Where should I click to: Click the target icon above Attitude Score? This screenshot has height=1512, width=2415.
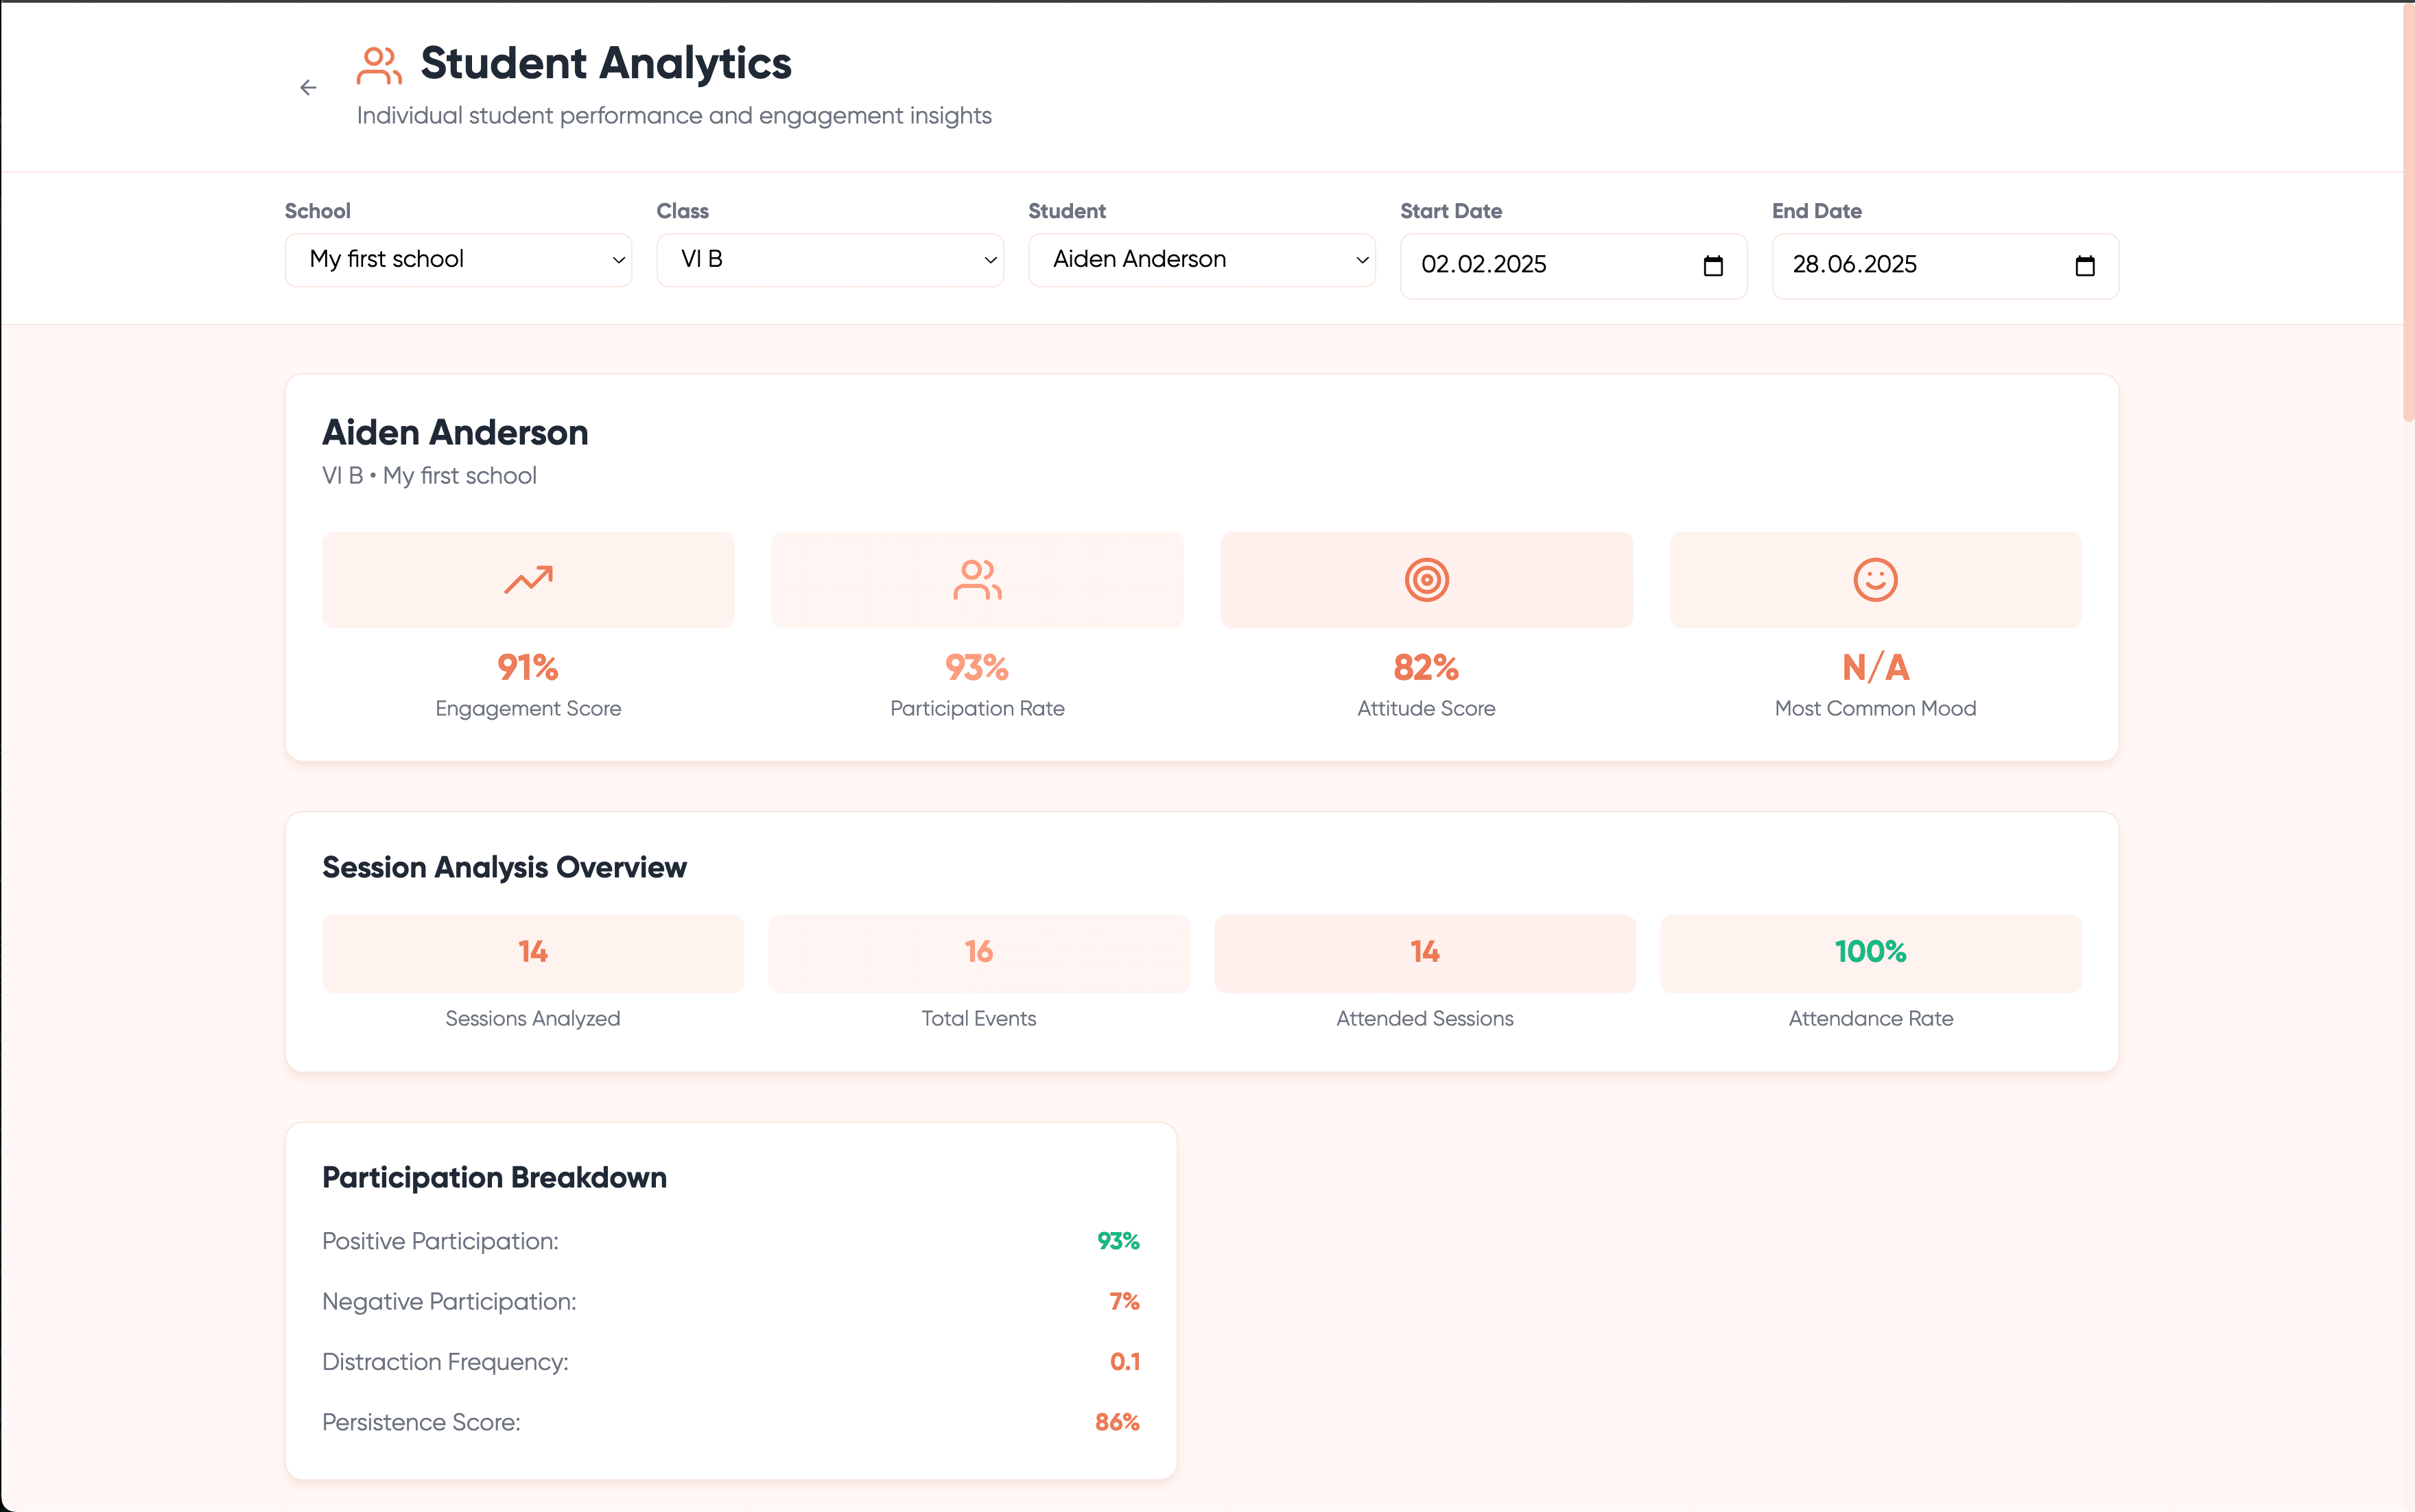tap(1425, 579)
